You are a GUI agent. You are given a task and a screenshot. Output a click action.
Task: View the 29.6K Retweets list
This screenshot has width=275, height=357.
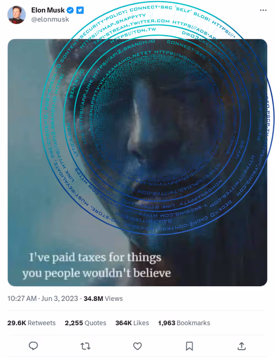31,323
